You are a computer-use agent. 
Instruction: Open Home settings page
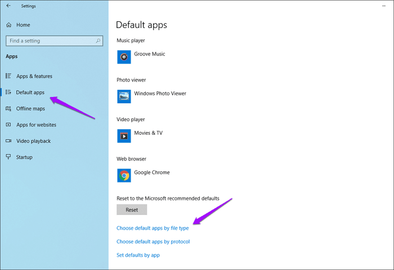[23, 25]
